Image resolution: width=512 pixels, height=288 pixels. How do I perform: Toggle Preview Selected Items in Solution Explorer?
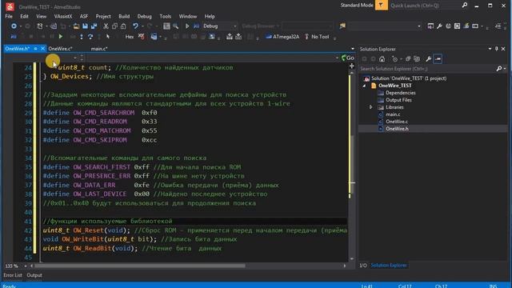click(438, 59)
